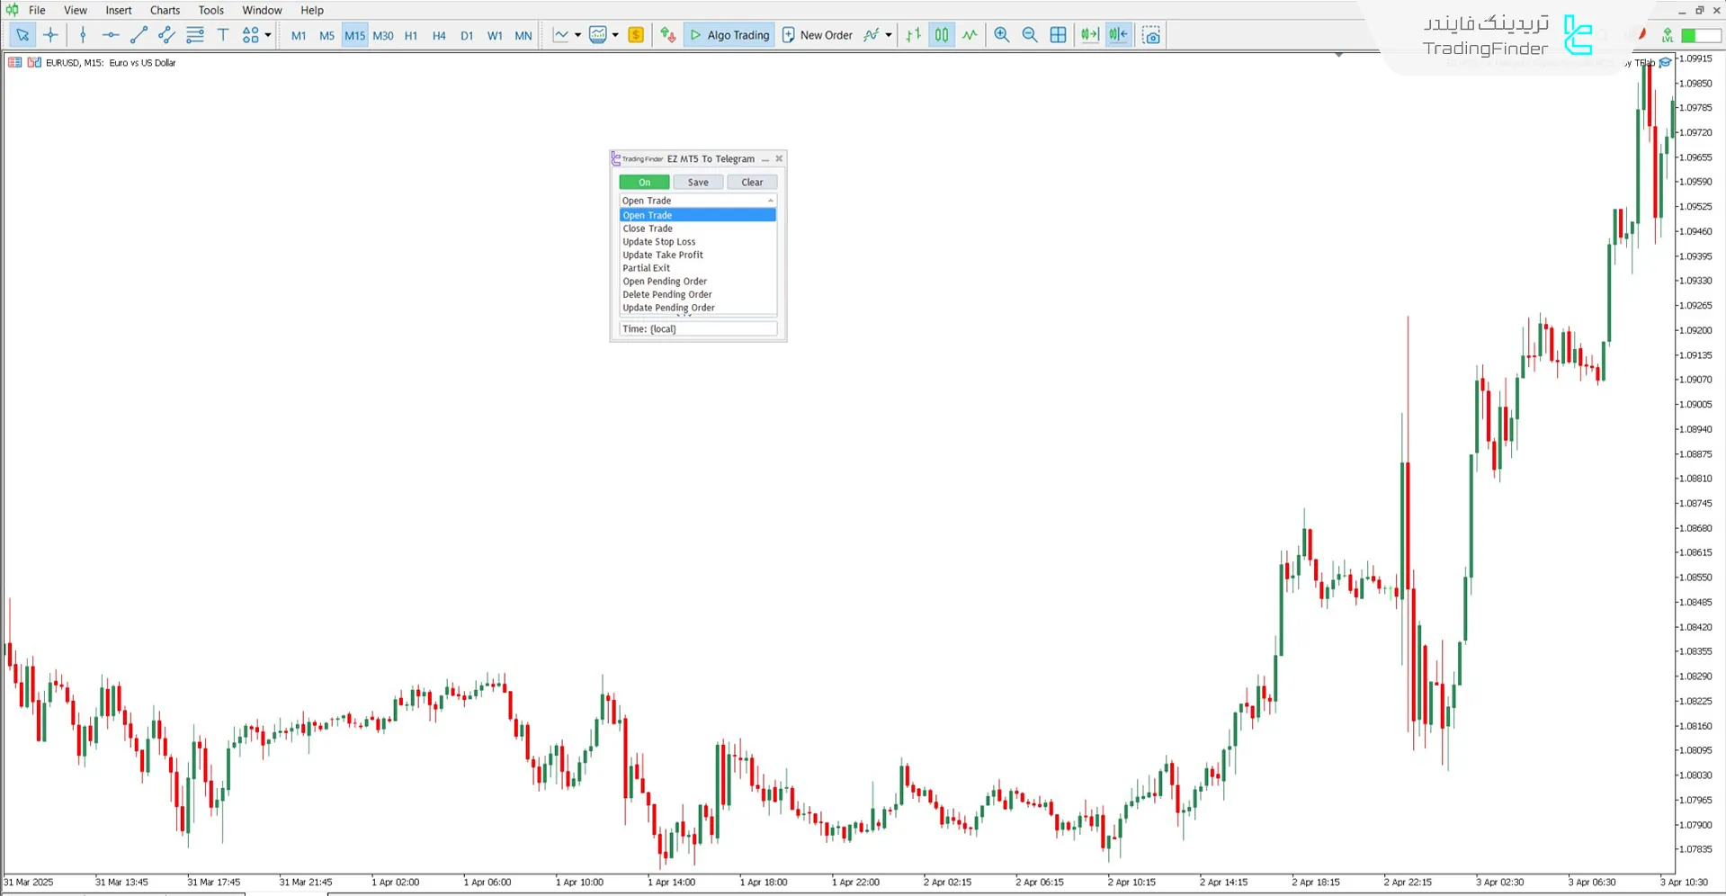Switch to the H1 timeframe
The image size is (1726, 896).
pos(411,36)
